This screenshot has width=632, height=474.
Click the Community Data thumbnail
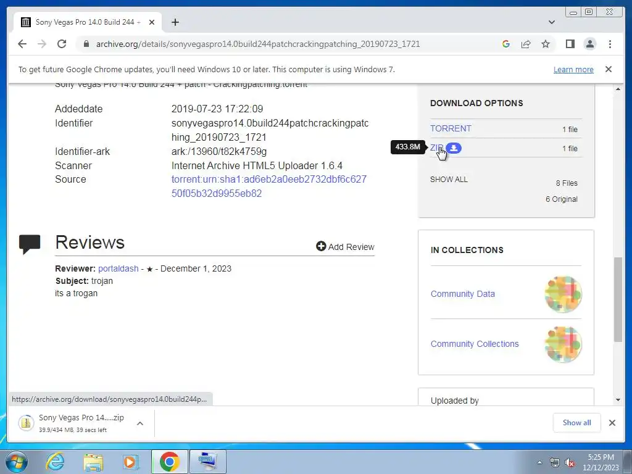[563, 294]
